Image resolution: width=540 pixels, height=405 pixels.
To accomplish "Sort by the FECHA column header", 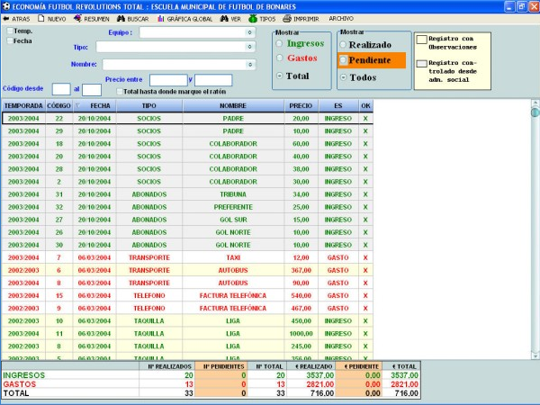I will pos(94,106).
